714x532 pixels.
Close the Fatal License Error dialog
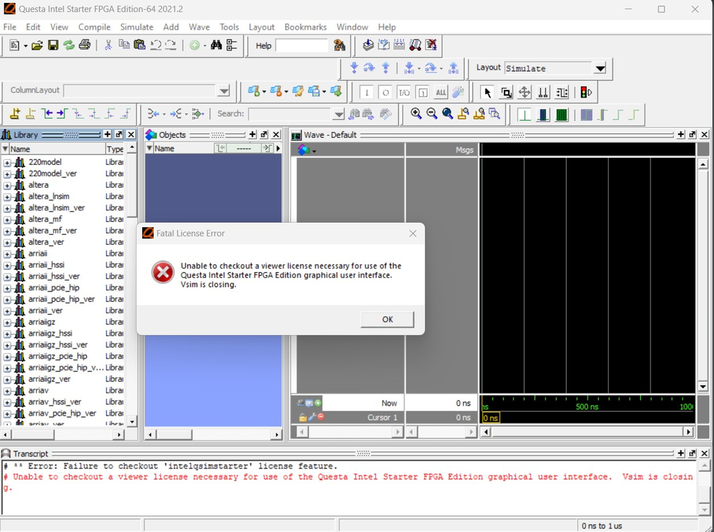coord(412,234)
